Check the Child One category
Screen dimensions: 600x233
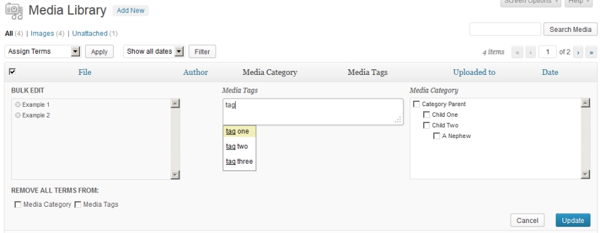click(426, 115)
